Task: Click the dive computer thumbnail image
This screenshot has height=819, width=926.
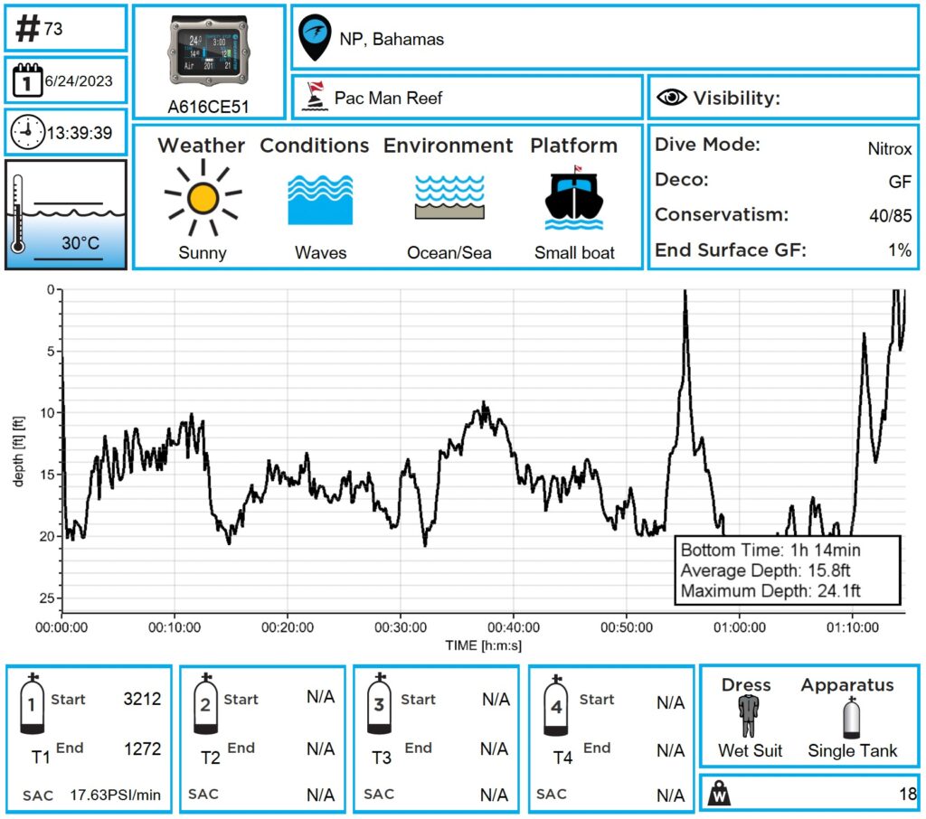Action: pyautogui.click(x=209, y=52)
